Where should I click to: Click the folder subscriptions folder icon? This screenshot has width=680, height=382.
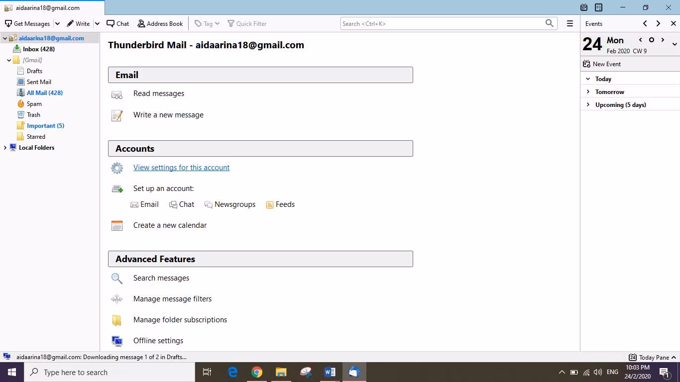click(x=117, y=320)
